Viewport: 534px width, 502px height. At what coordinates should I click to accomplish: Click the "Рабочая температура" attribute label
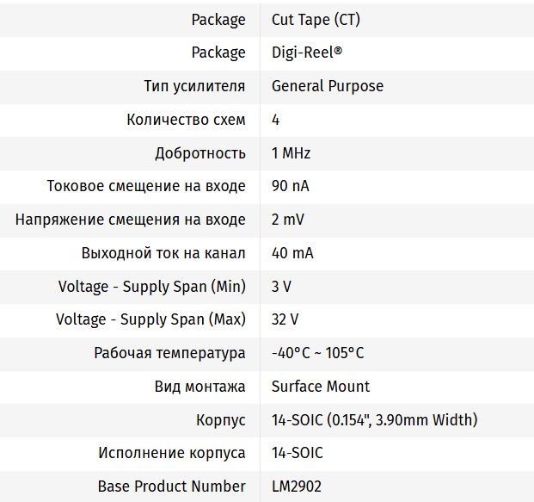(x=170, y=353)
